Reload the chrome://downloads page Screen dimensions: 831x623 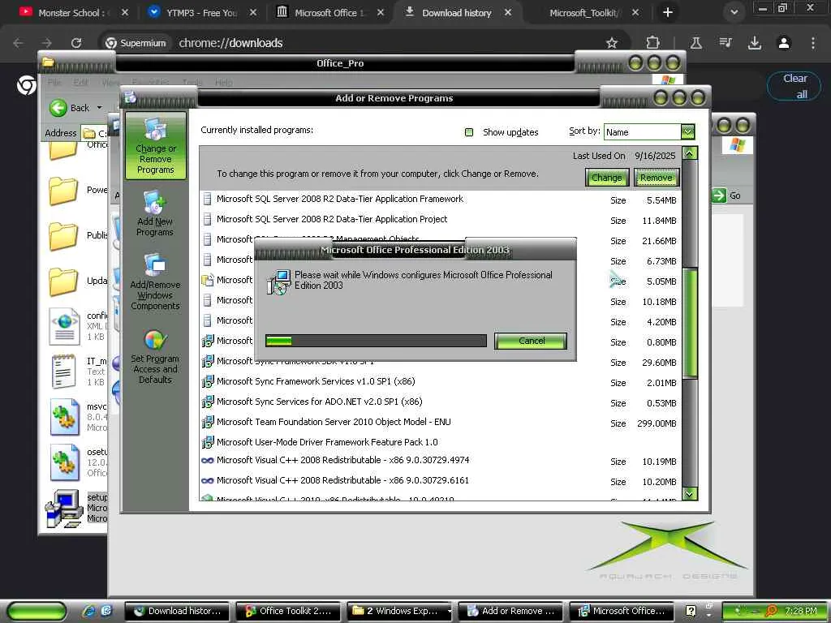(76, 43)
